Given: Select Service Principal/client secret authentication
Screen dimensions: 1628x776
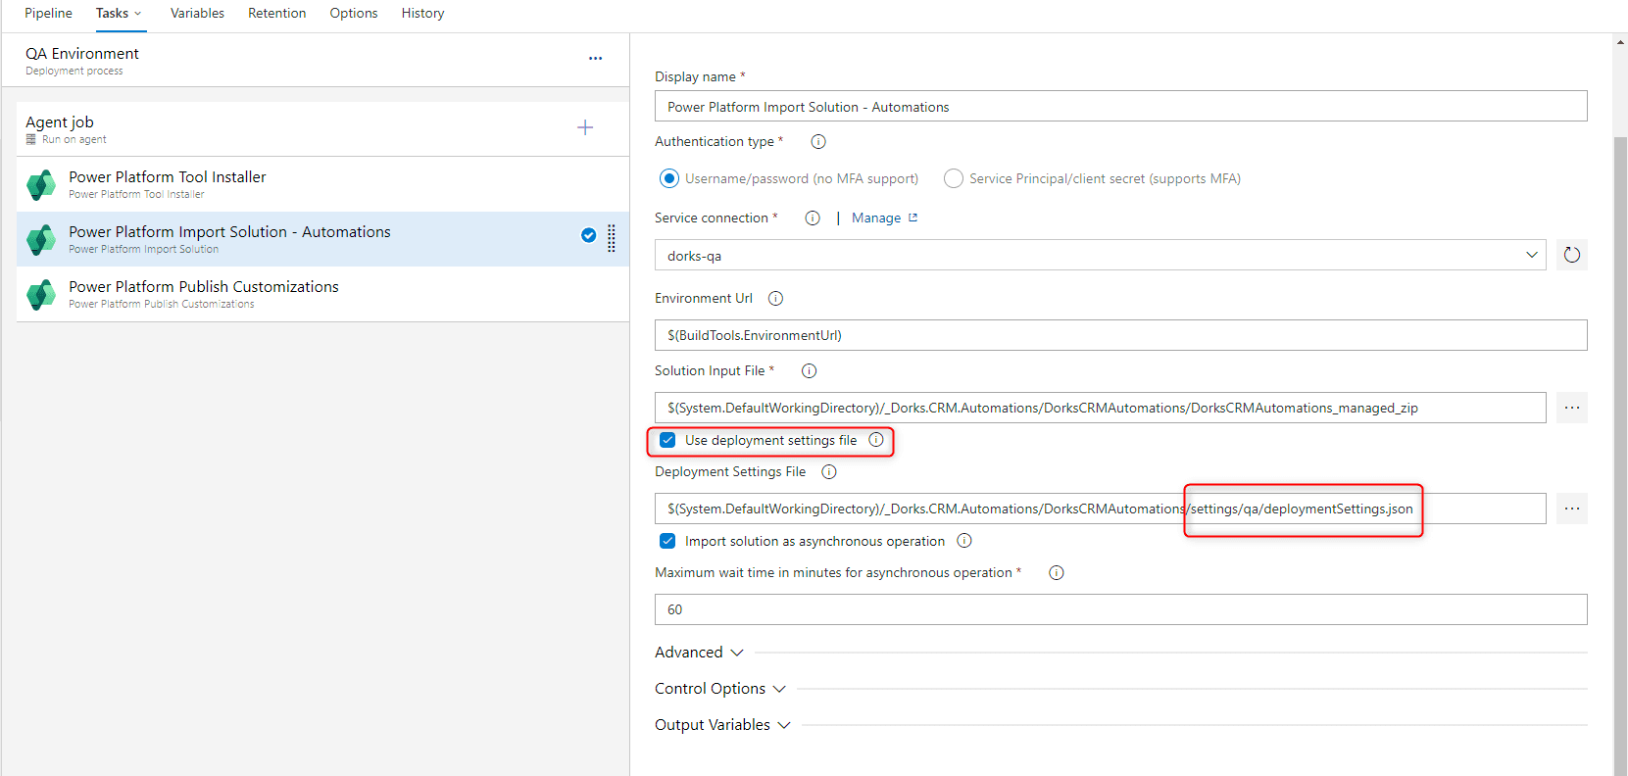Looking at the screenshot, I should pos(954,178).
